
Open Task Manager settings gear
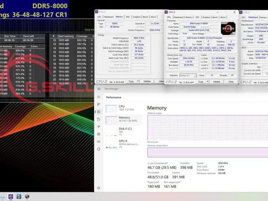click(x=99, y=188)
